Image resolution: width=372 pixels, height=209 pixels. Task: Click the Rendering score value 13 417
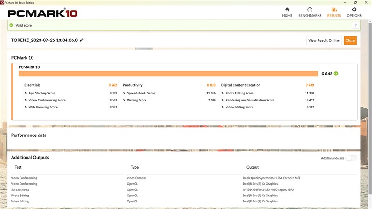click(310, 100)
